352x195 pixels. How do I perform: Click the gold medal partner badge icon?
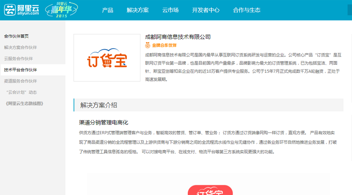[147, 45]
